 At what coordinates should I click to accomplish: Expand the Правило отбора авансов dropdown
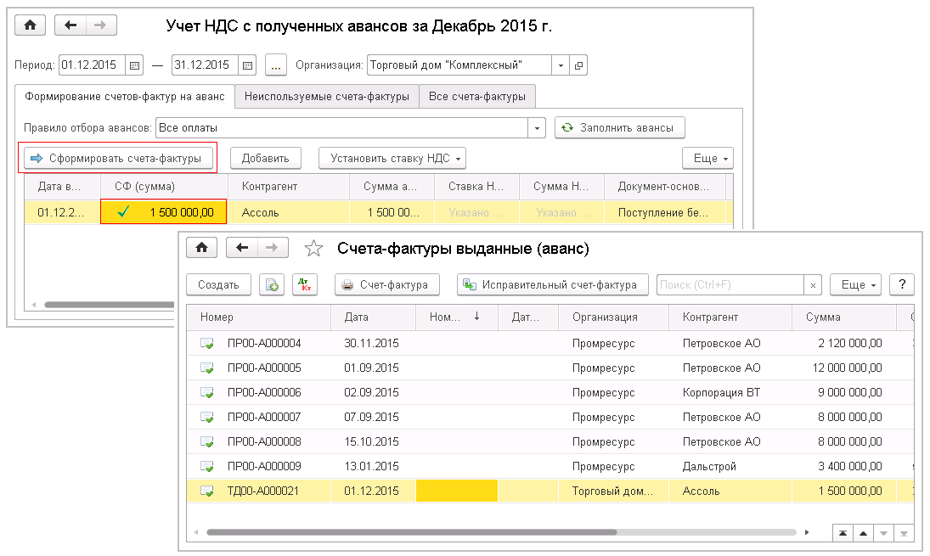coord(537,128)
